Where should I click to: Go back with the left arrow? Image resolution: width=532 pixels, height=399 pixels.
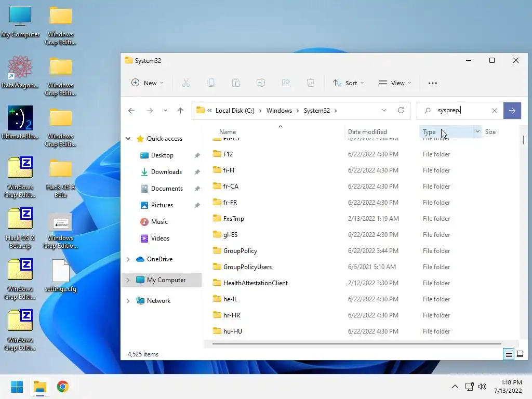pos(131,111)
